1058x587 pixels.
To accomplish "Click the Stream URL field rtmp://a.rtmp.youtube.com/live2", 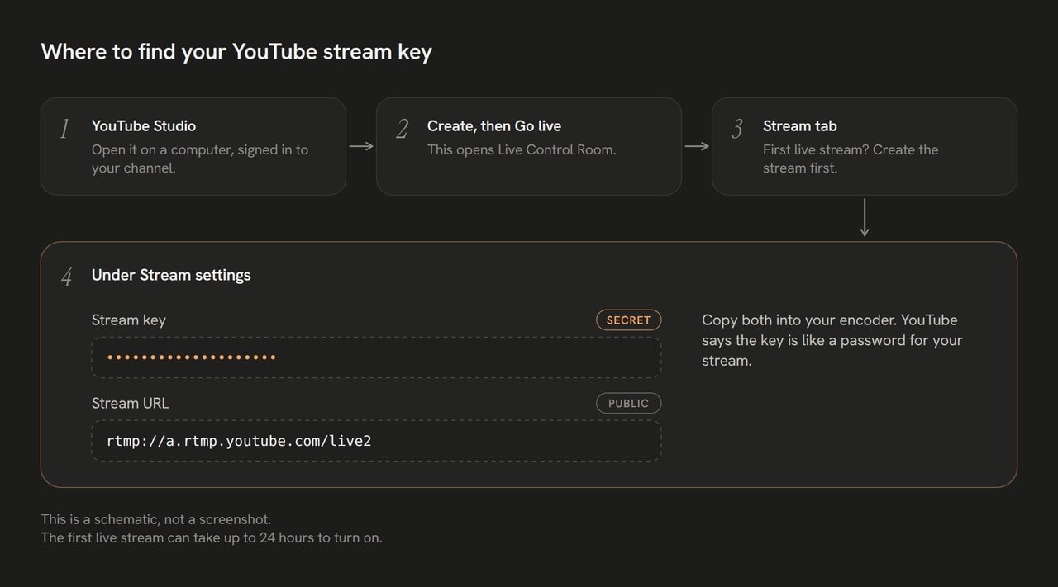I will (x=376, y=440).
